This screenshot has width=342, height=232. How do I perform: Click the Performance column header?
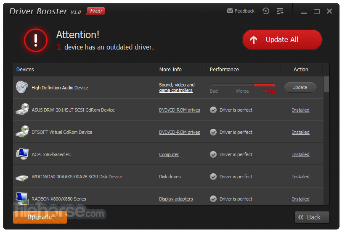(224, 70)
